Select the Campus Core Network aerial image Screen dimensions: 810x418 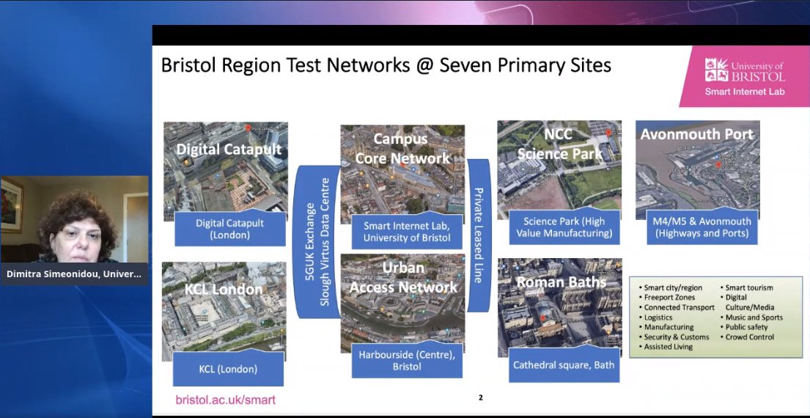click(402, 174)
